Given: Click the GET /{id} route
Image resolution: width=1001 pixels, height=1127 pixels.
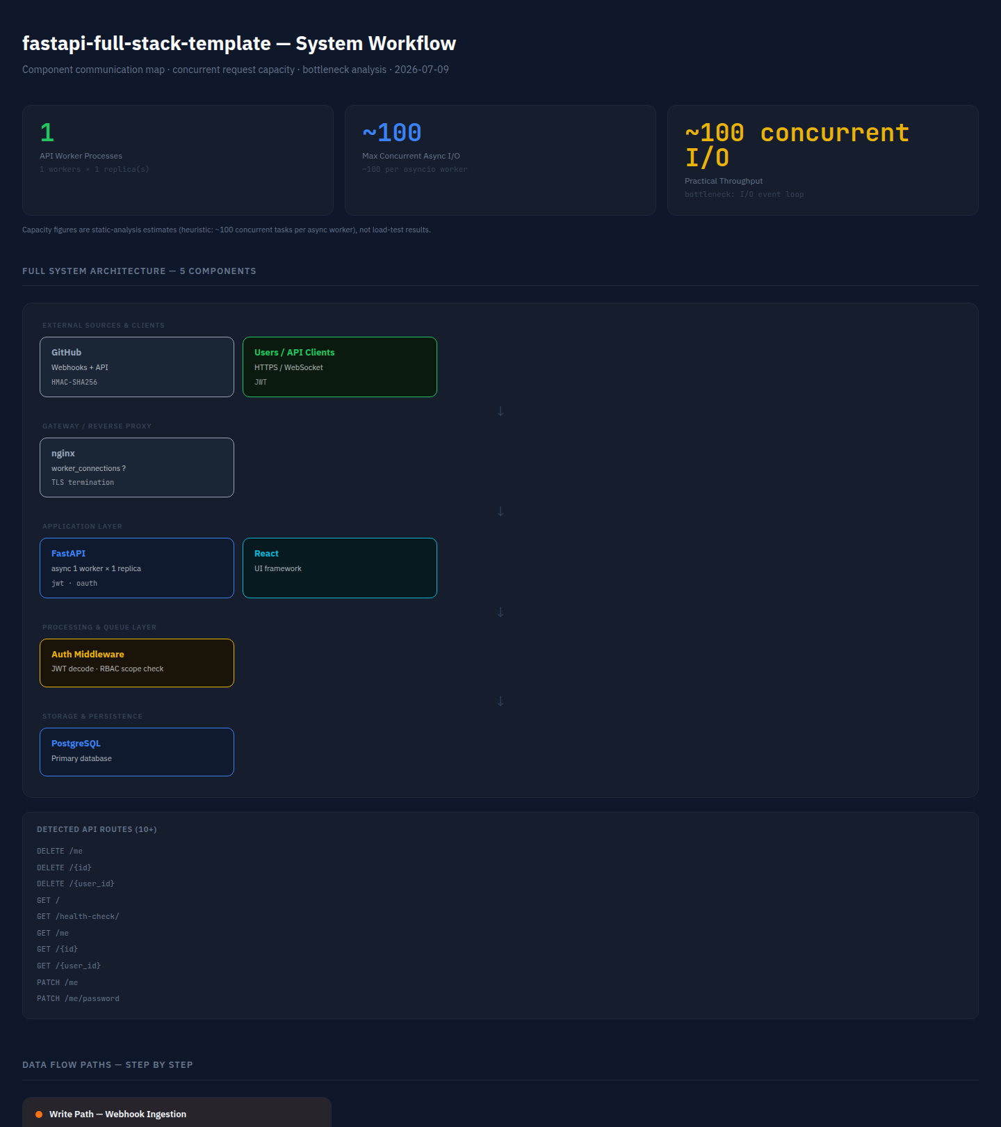Looking at the screenshot, I should click(58, 949).
